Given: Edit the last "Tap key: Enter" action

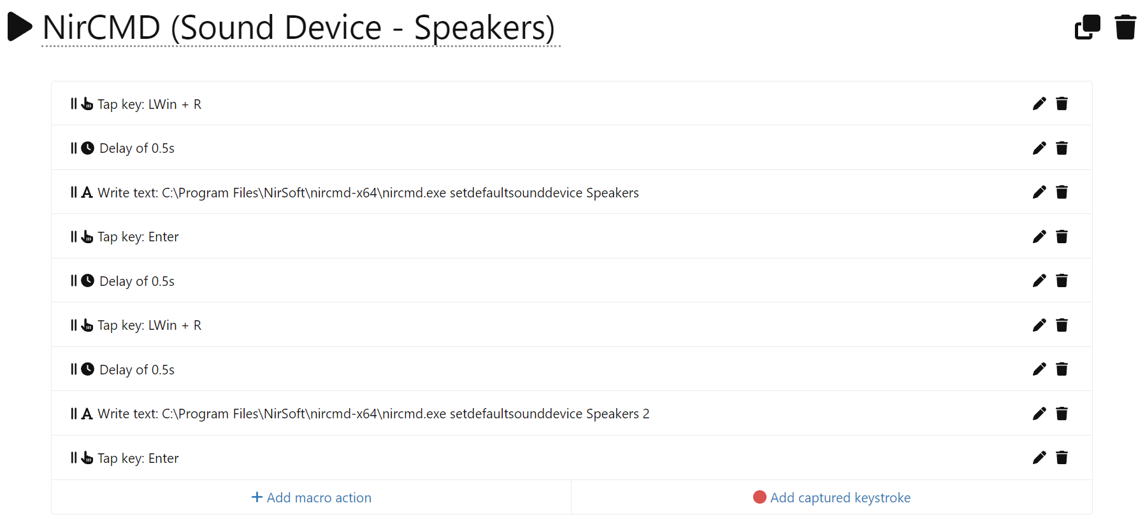Looking at the screenshot, I should coord(1039,458).
